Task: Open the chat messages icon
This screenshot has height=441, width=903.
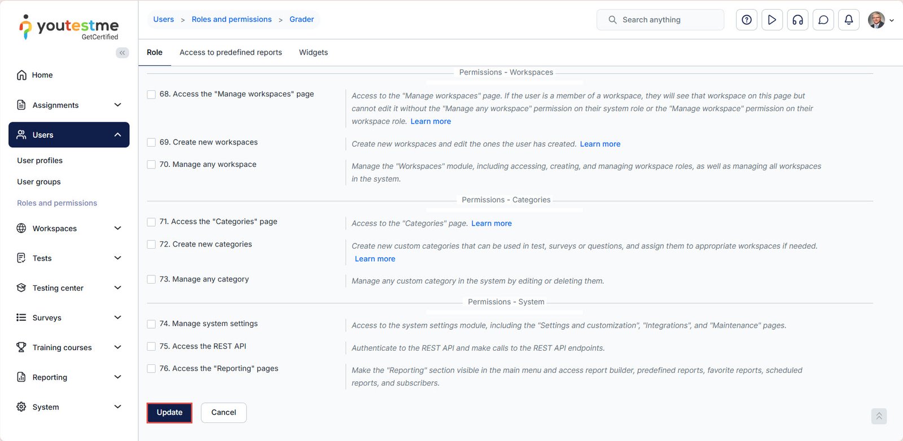Action: (823, 20)
